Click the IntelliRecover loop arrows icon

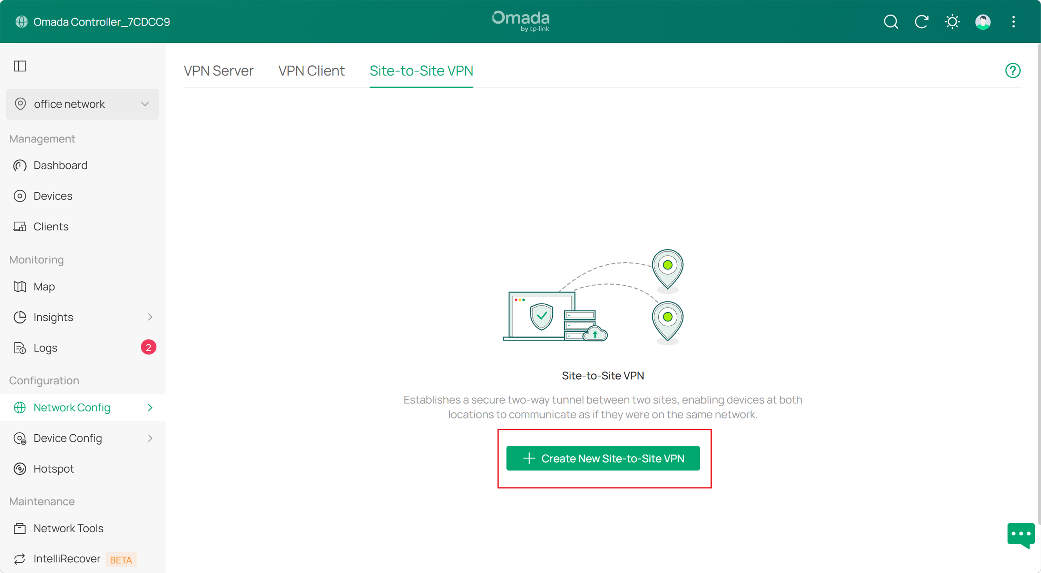click(20, 559)
